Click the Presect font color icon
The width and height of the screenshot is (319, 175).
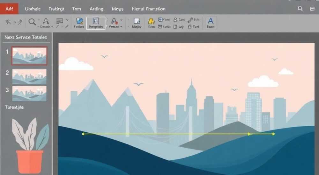[114, 21]
